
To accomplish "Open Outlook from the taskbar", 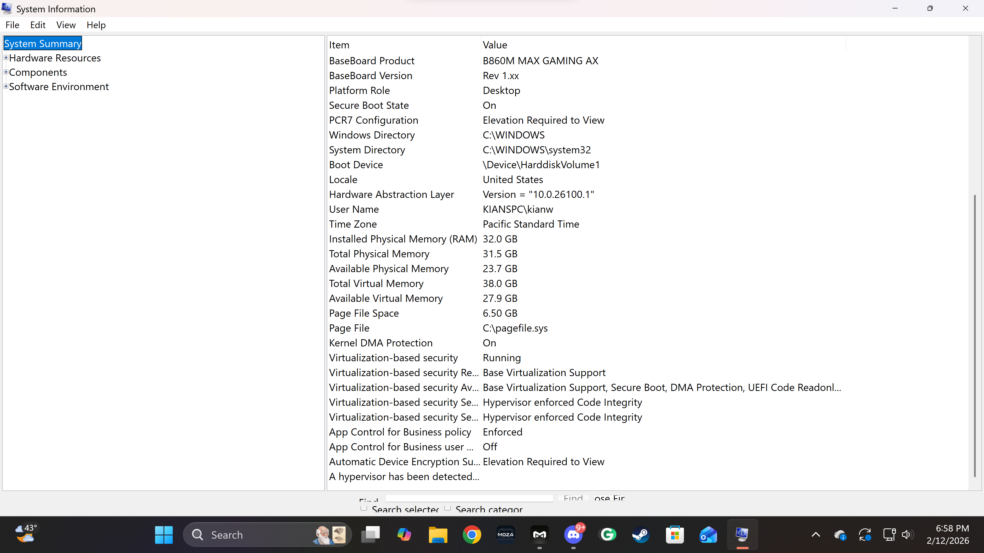I will (708, 535).
